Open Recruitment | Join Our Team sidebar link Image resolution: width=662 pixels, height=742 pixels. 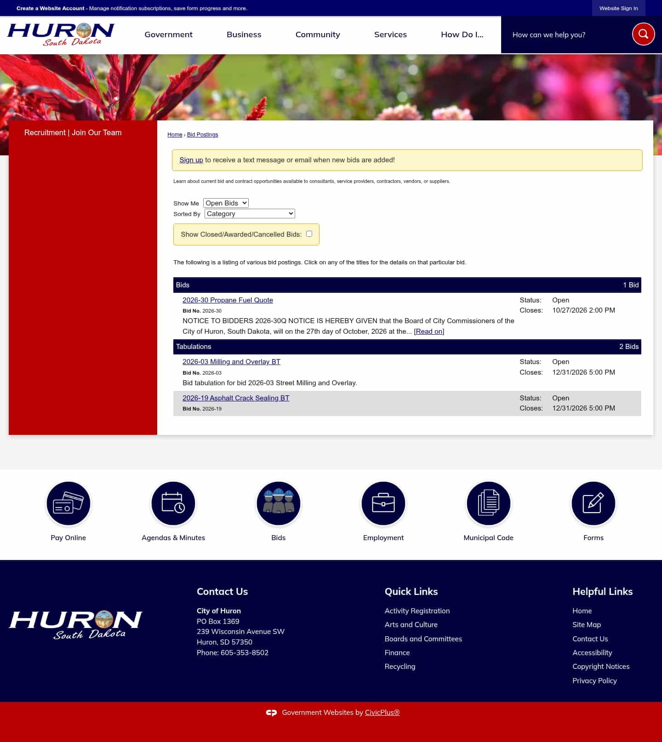point(73,132)
